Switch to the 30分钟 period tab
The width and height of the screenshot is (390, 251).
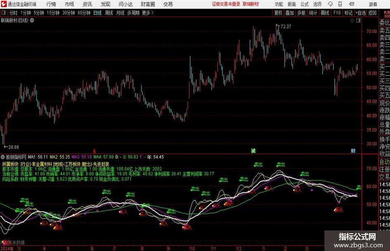pos(69,13)
